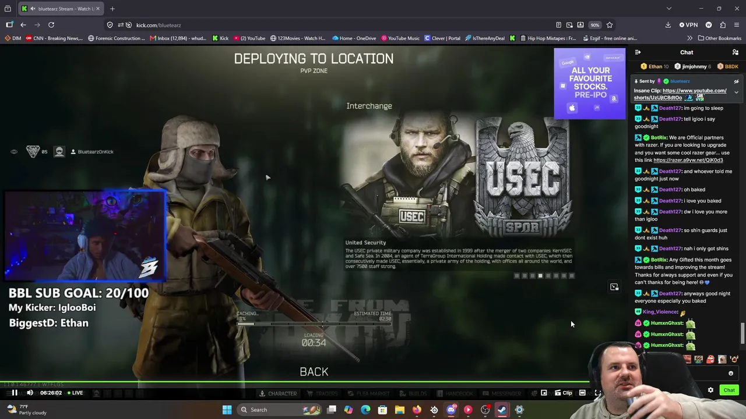The height and width of the screenshot is (419, 746).
Task: Open the IsThereAnyDeal bookmark
Action: tap(484, 38)
